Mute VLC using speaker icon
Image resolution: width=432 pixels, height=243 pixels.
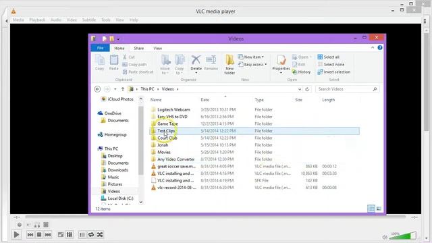[385, 237]
